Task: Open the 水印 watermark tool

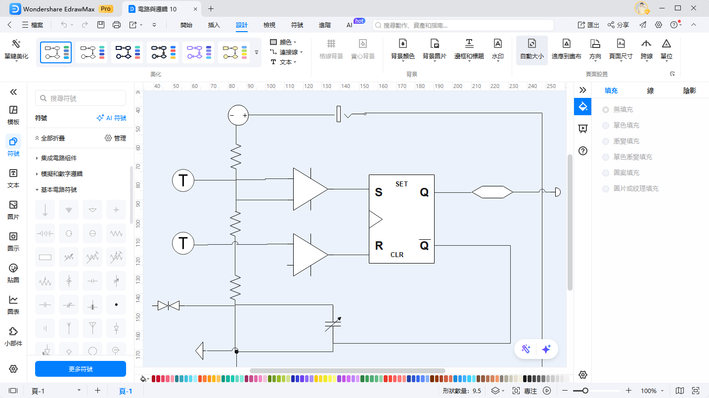Action: click(497, 44)
